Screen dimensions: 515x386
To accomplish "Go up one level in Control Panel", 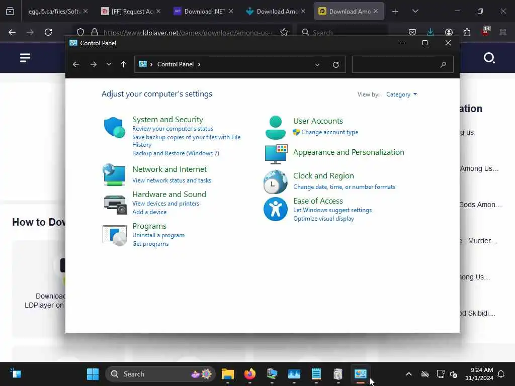I will point(124,64).
